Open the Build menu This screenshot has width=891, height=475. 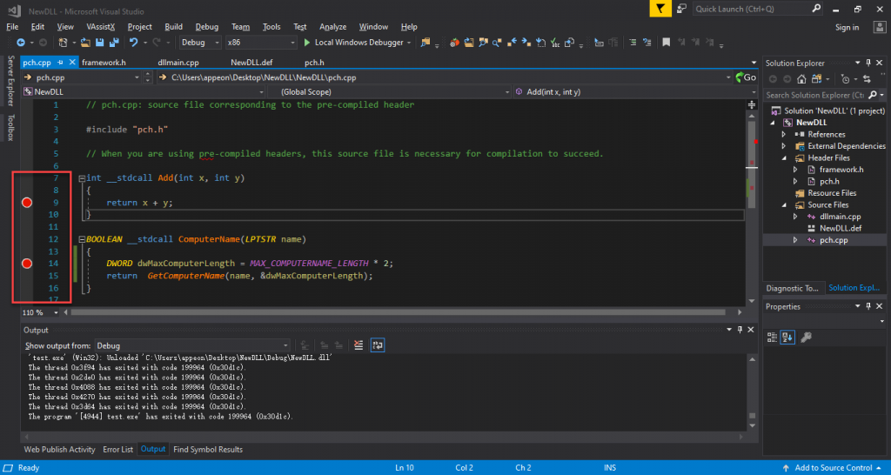pyautogui.click(x=173, y=27)
